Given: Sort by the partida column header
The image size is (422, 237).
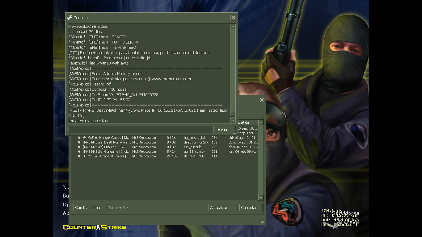Looking at the screenshot, I should 247,123.
